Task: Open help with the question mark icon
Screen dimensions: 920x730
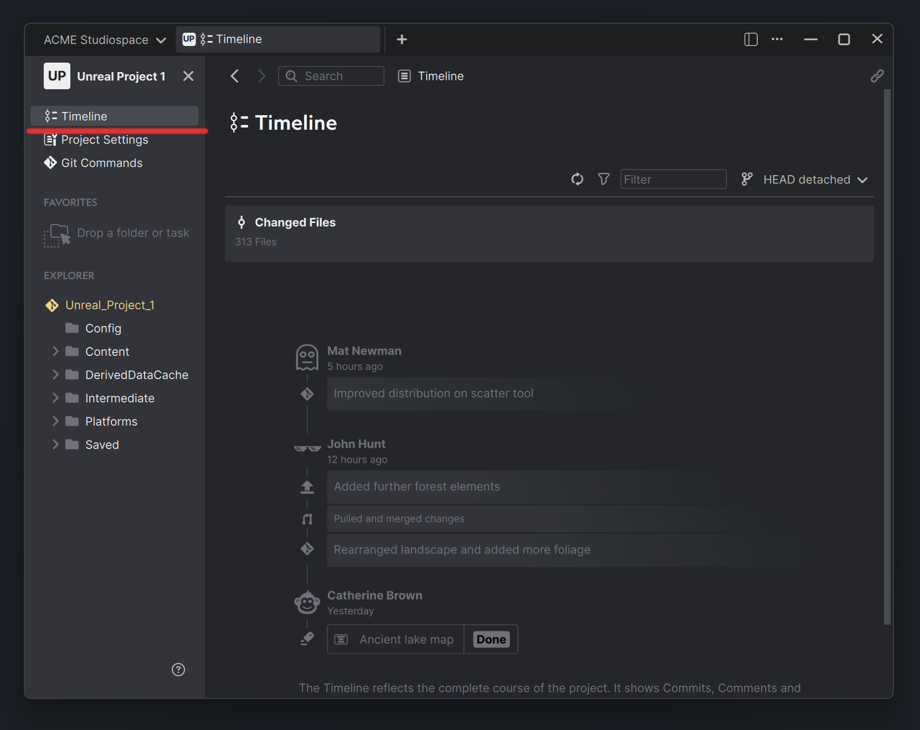Action: point(178,670)
